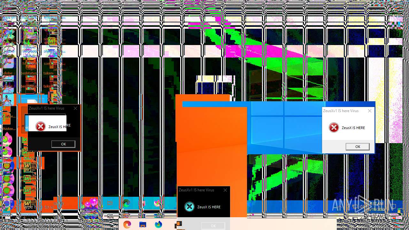Viewport: 409px width, 230px height.
Task: Click the faint OK button of bottom dialog
Action: (x=213, y=226)
